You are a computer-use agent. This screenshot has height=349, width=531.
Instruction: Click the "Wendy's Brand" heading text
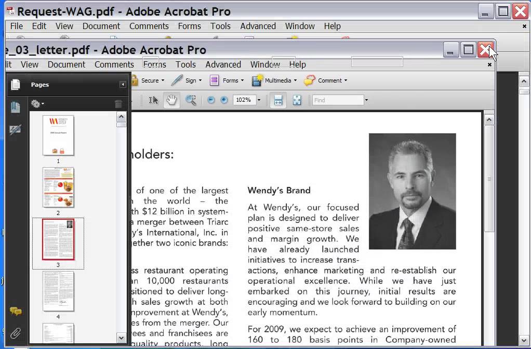(x=279, y=190)
